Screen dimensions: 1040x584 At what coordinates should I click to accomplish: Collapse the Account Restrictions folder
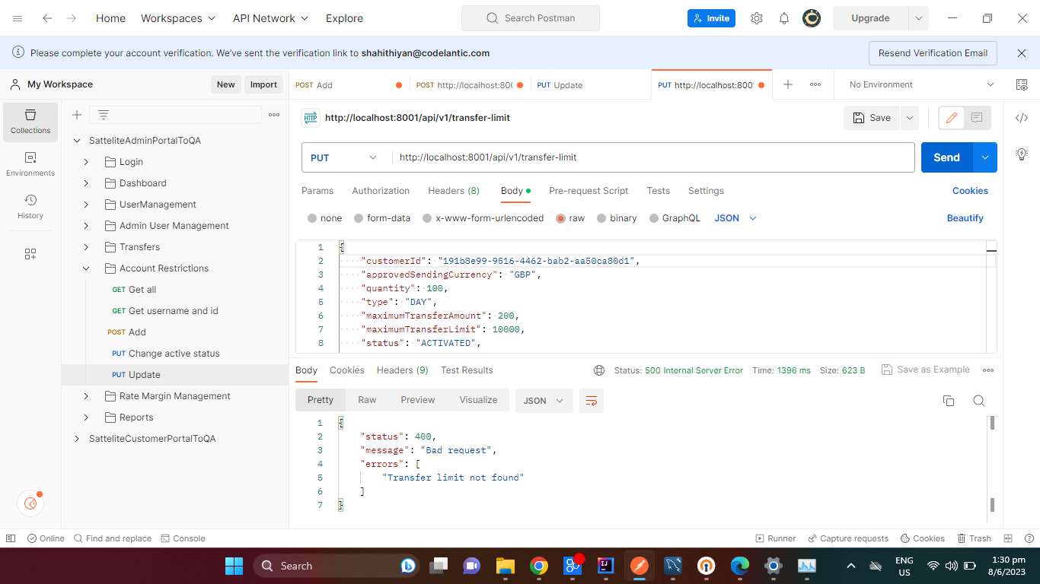click(86, 268)
